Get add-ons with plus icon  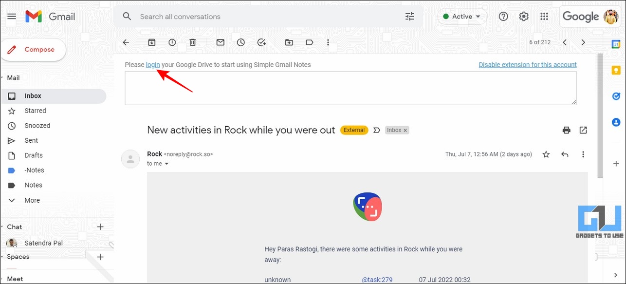[x=616, y=164]
